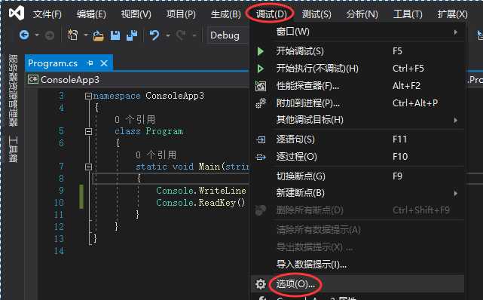Viewport: 483px width, 300px height.
Task: Choose 新建断点(B) menu entry
Action: tap(358, 193)
